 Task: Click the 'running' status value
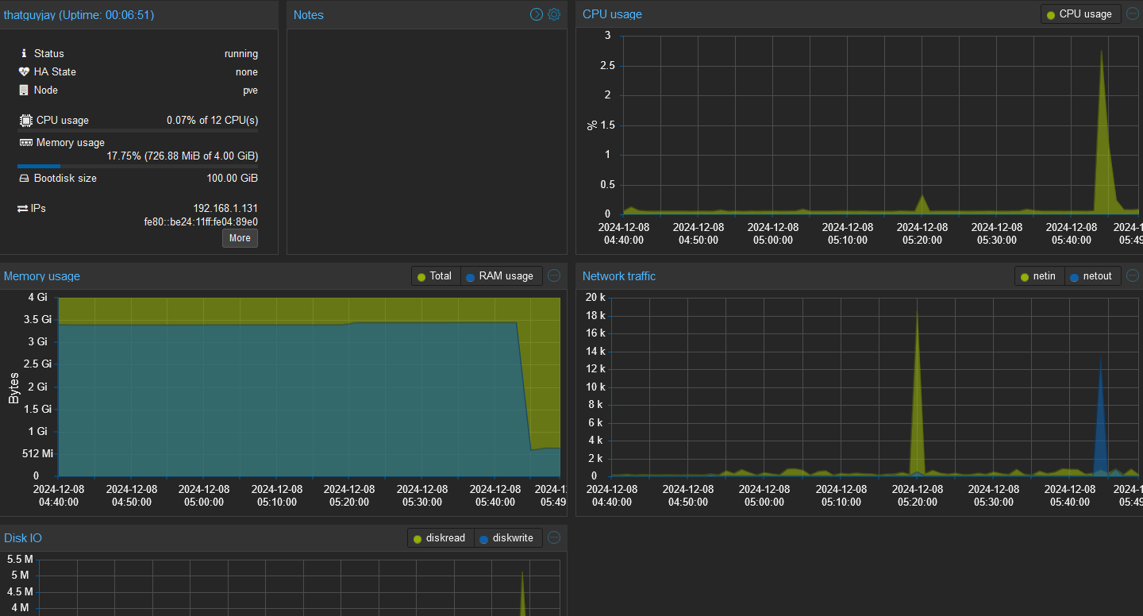tap(241, 53)
